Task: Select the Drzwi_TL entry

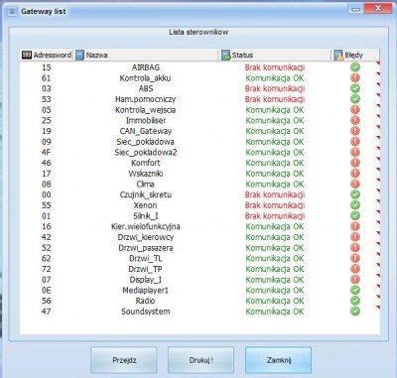Action: click(146, 258)
